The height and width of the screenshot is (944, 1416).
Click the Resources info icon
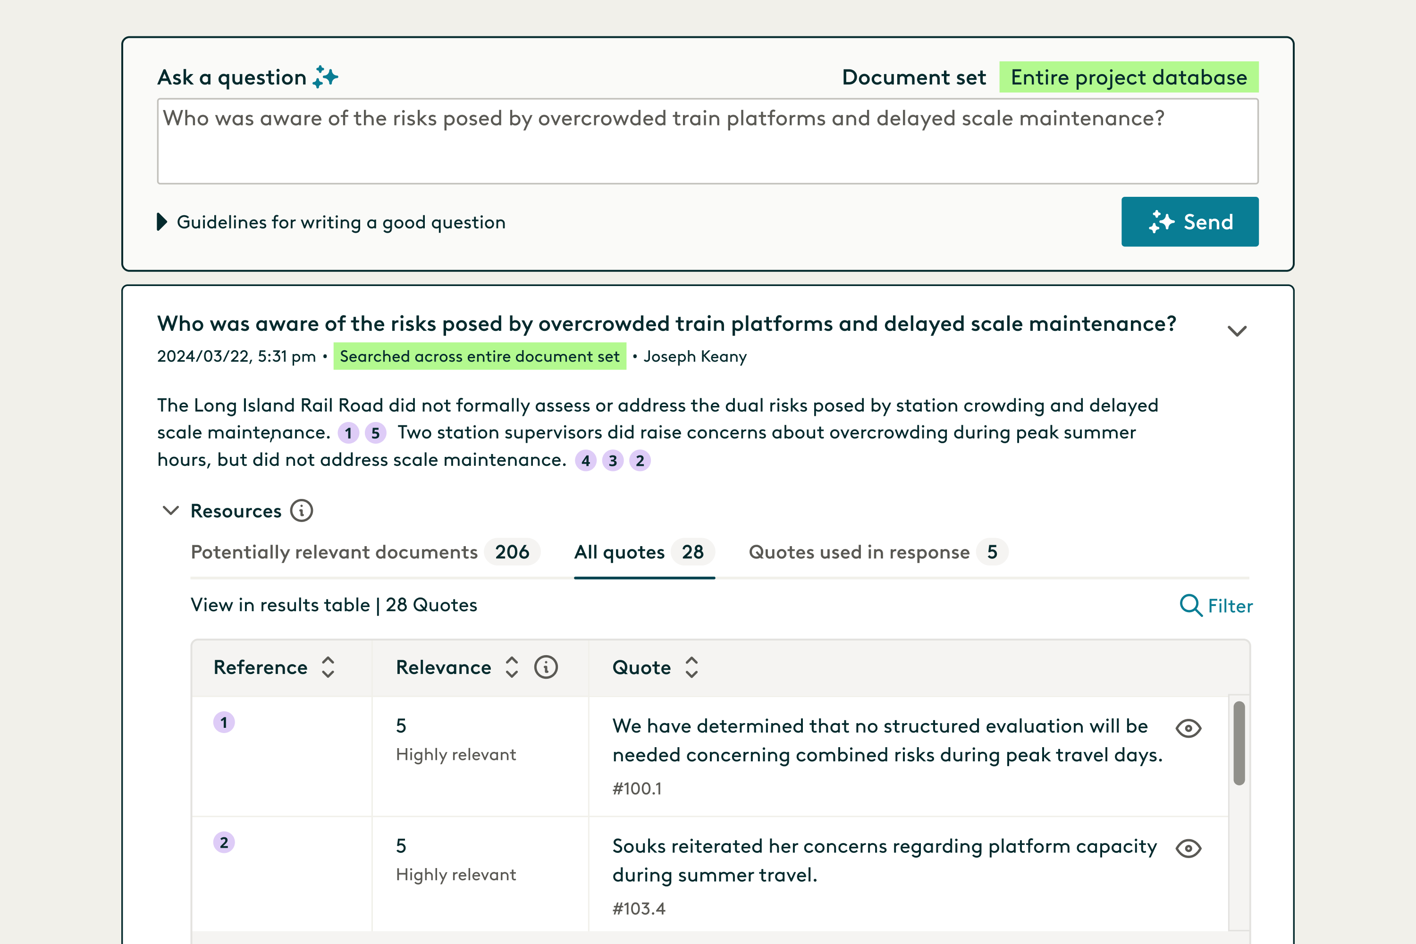(x=301, y=511)
